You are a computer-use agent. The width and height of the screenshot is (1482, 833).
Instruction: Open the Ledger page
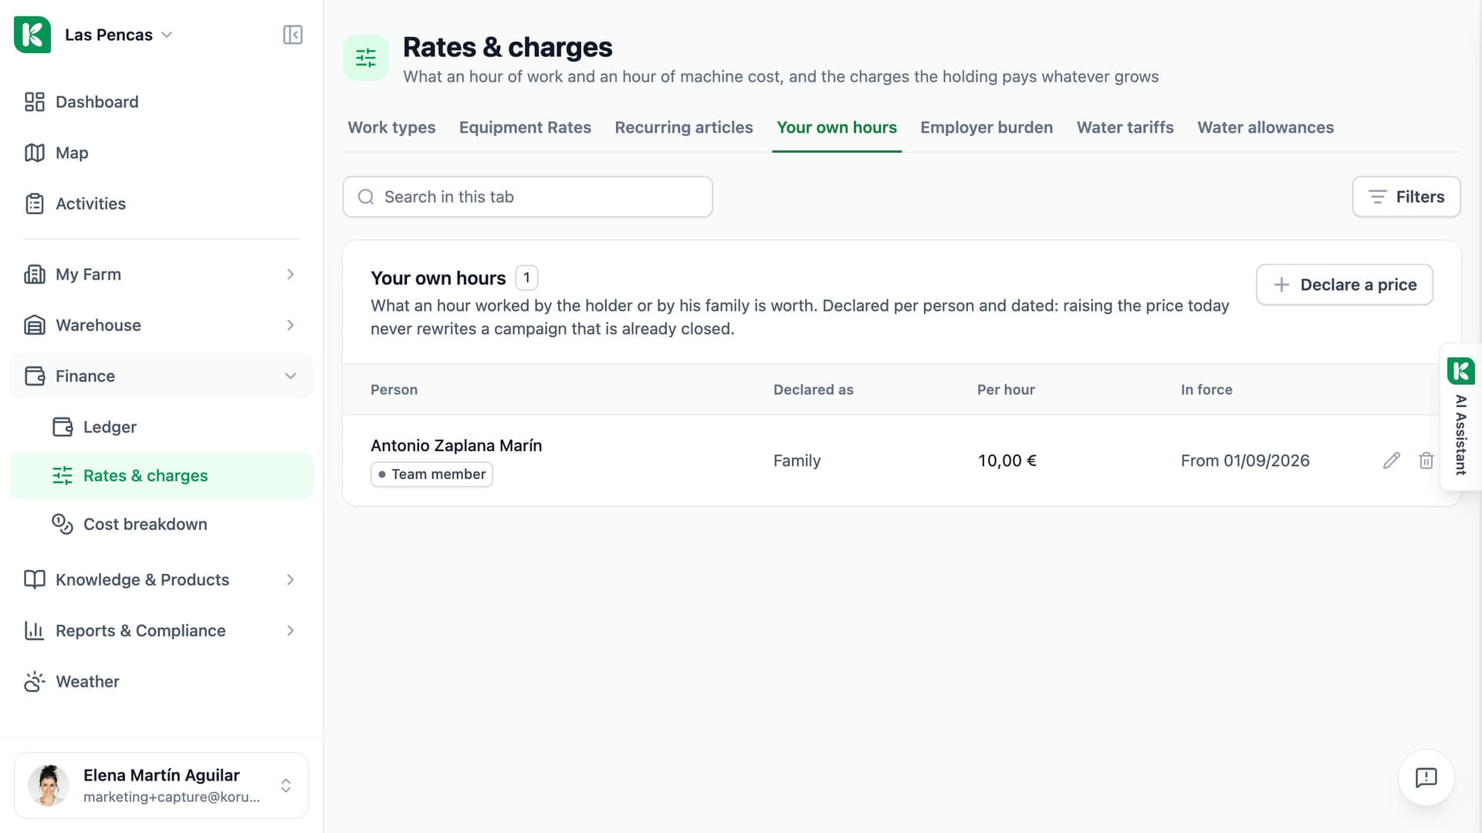pyautogui.click(x=161, y=427)
